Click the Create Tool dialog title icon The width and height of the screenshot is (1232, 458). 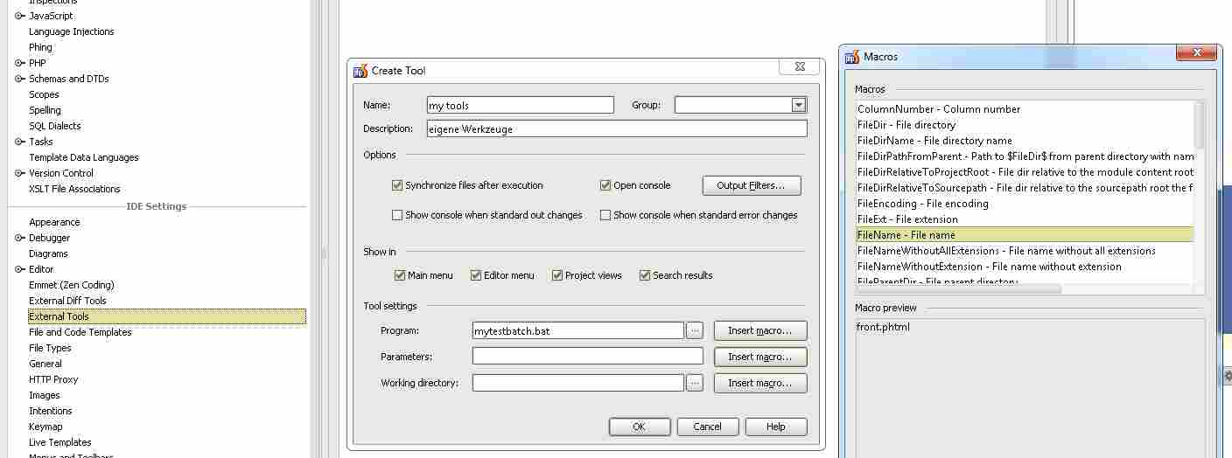360,71
